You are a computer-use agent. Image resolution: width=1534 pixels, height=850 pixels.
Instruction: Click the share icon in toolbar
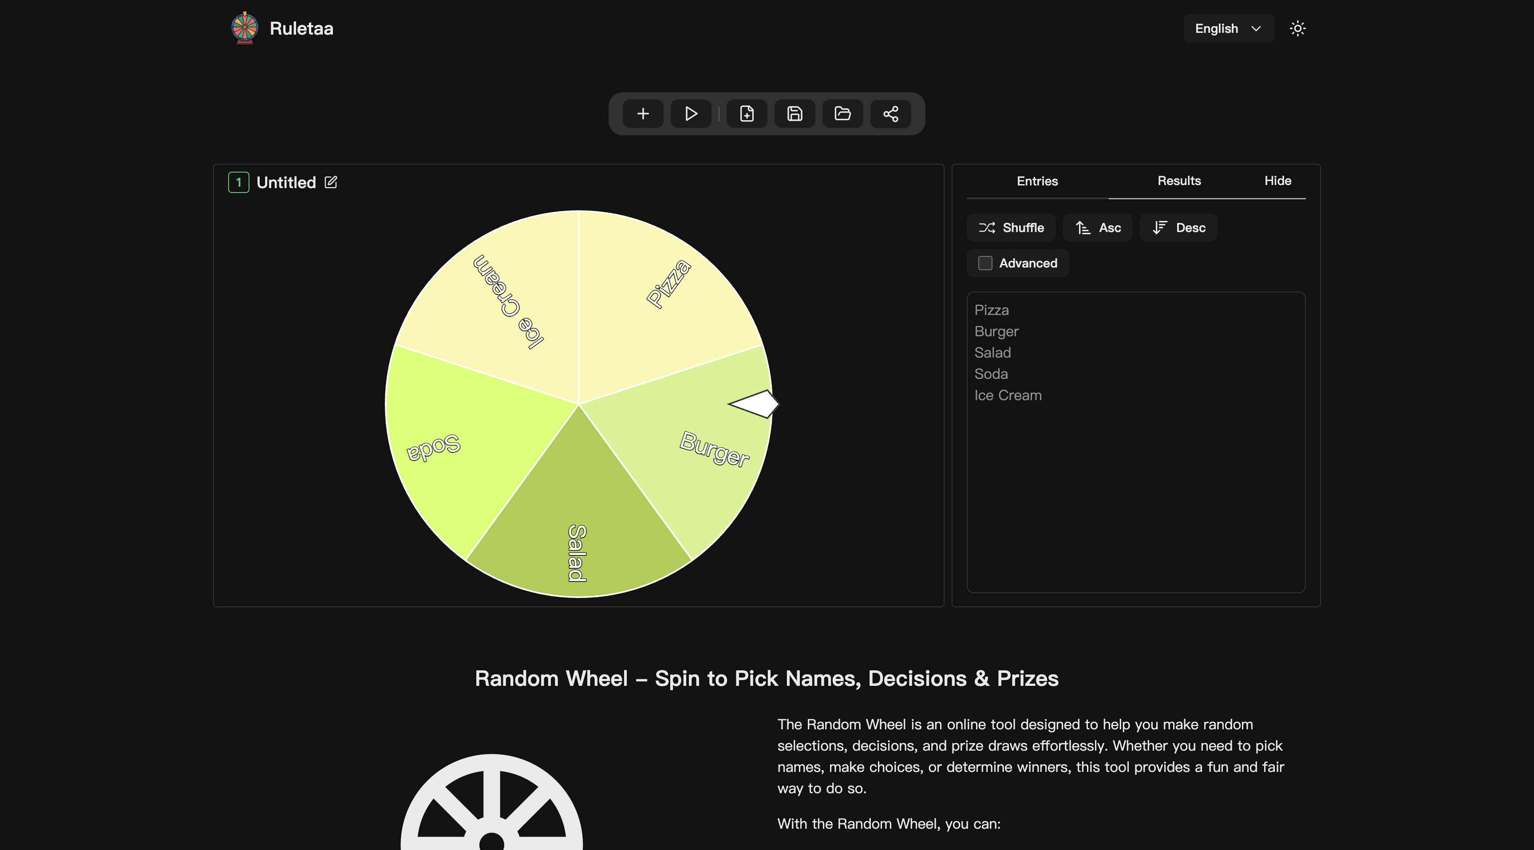(x=890, y=114)
